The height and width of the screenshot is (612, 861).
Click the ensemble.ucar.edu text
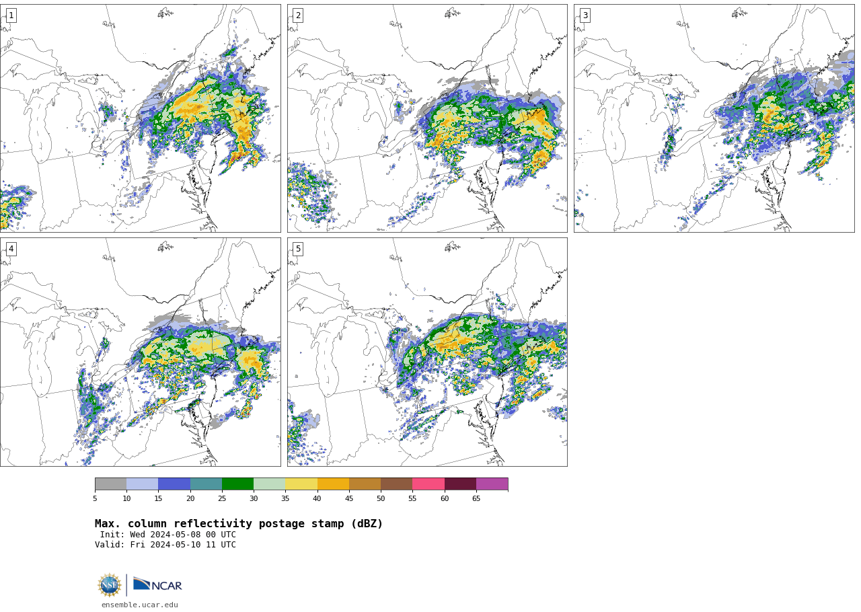coord(140,605)
